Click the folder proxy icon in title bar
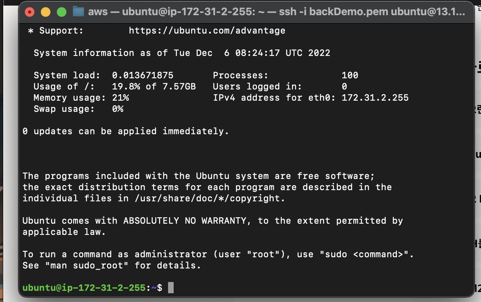This screenshot has width=481, height=302. 78,12
